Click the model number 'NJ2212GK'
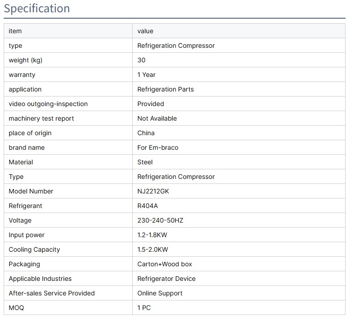 153,191
